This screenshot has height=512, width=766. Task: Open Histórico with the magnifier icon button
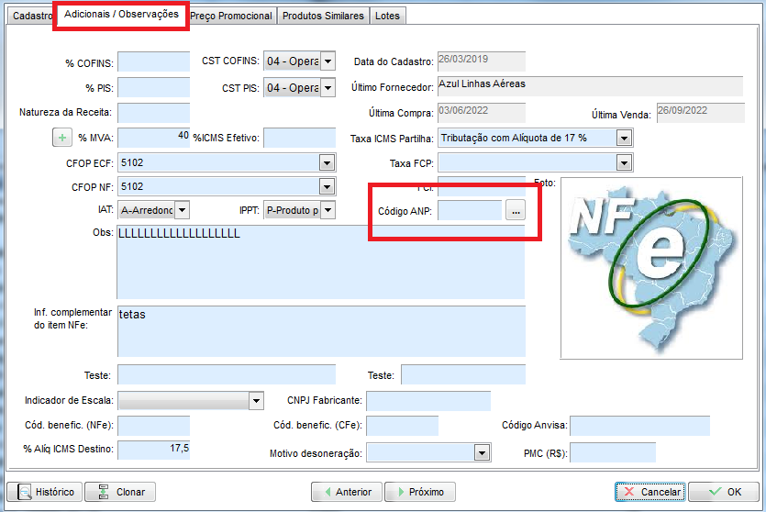pyautogui.click(x=44, y=492)
